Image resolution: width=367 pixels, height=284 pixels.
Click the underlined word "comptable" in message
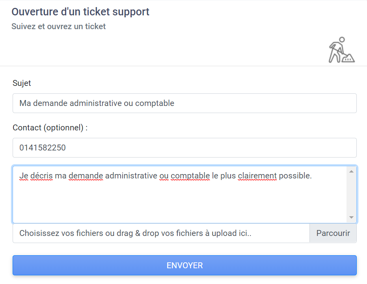point(190,176)
